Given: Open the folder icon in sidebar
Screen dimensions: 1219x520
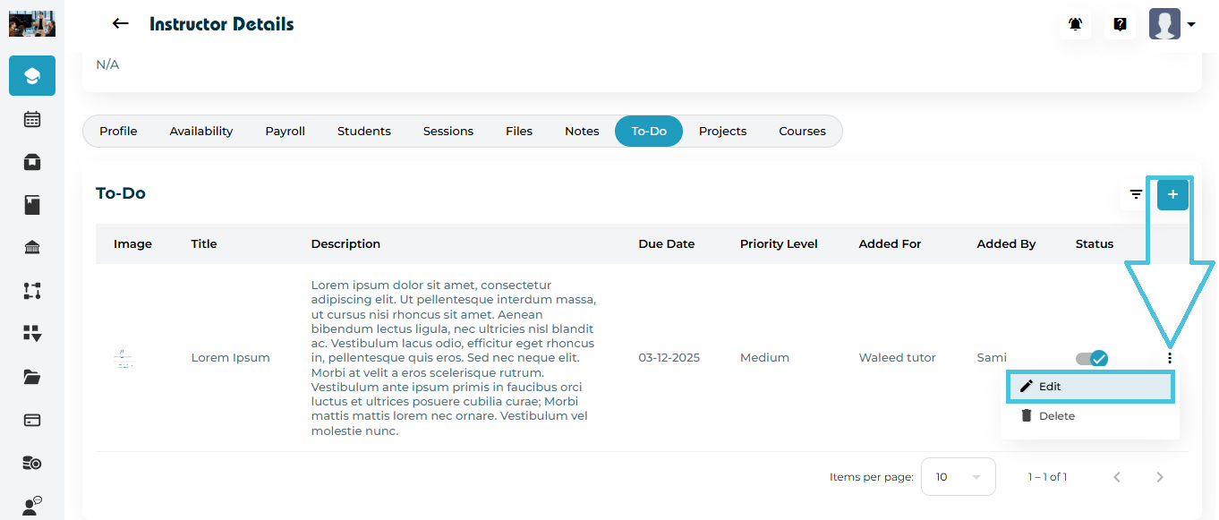Looking at the screenshot, I should (32, 377).
